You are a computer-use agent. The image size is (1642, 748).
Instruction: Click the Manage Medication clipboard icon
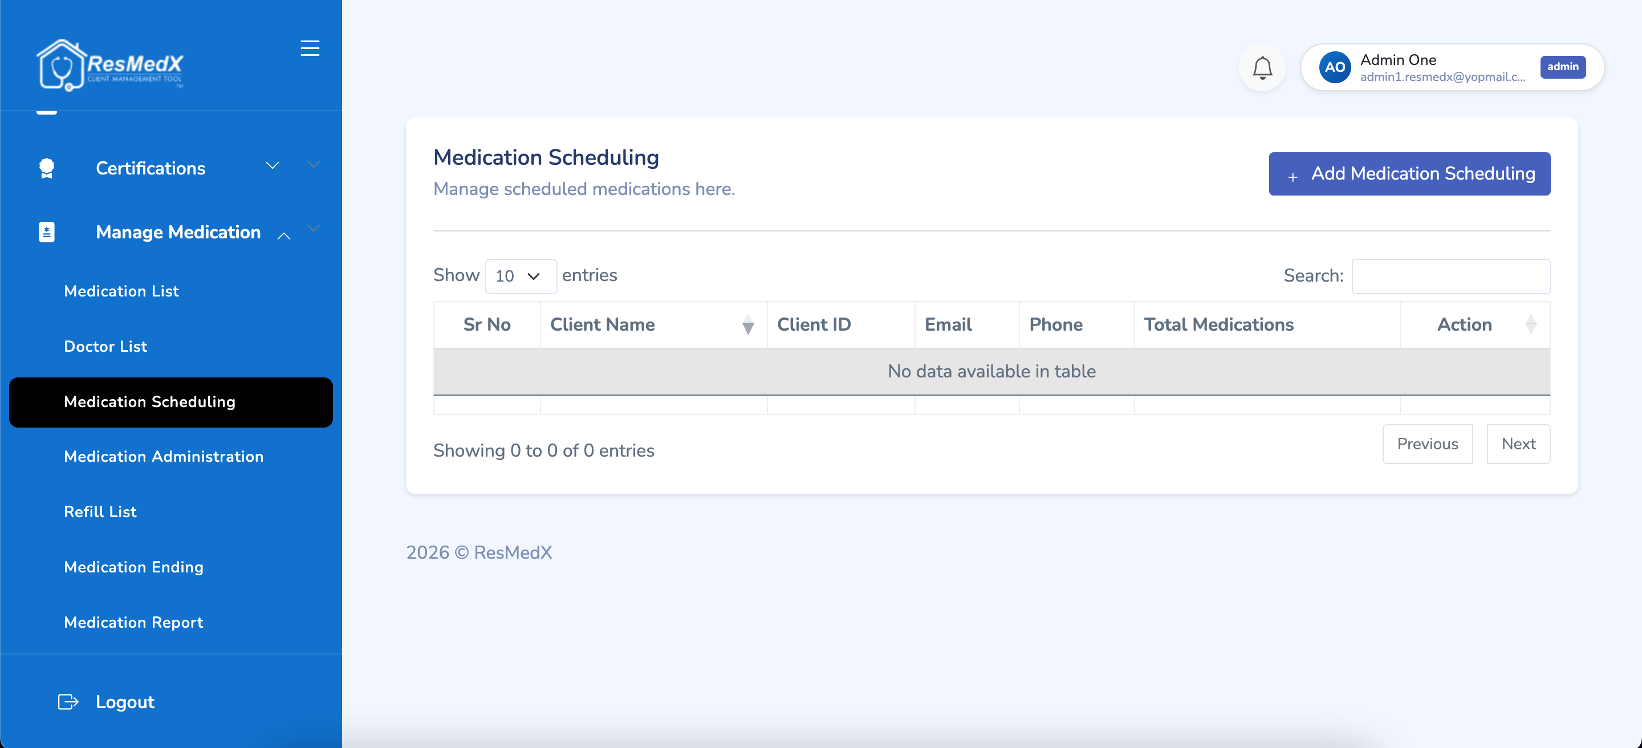click(47, 232)
